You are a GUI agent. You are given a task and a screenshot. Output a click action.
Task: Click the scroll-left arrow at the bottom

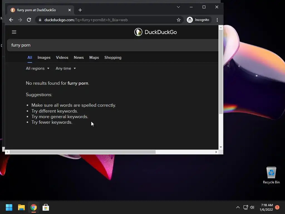coord(7,152)
